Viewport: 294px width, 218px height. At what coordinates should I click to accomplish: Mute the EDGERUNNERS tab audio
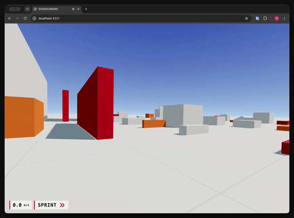click(73, 9)
